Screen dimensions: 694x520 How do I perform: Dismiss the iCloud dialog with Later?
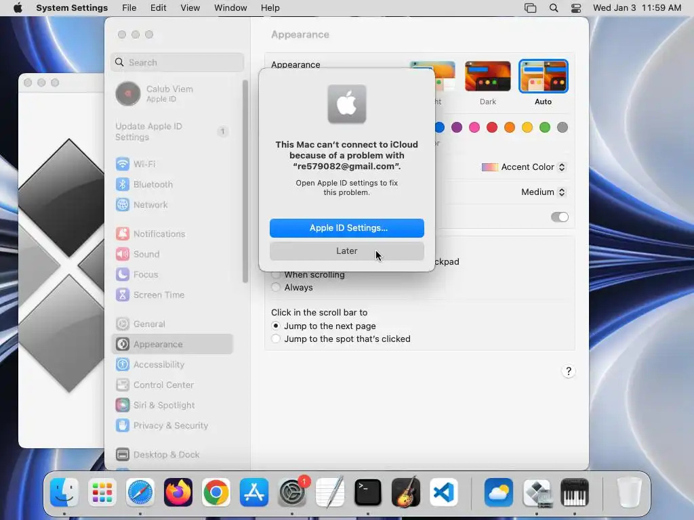pyautogui.click(x=346, y=251)
